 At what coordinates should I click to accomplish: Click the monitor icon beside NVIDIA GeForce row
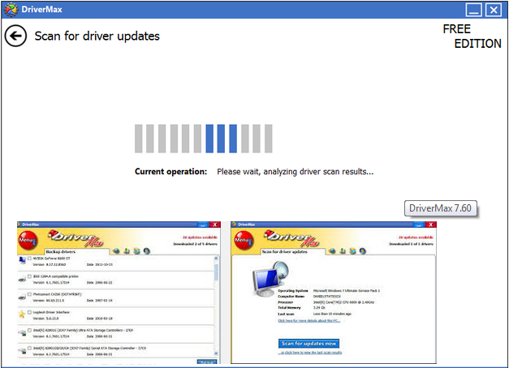pyautogui.click(x=22, y=260)
